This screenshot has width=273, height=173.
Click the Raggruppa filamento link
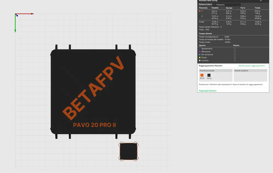pyautogui.click(x=207, y=90)
